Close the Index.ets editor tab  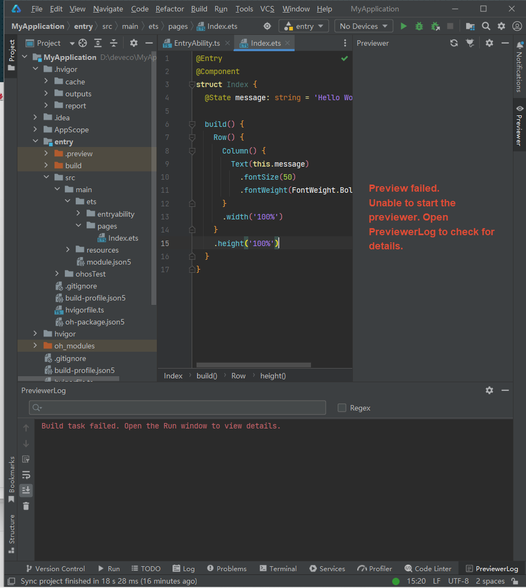[288, 43]
